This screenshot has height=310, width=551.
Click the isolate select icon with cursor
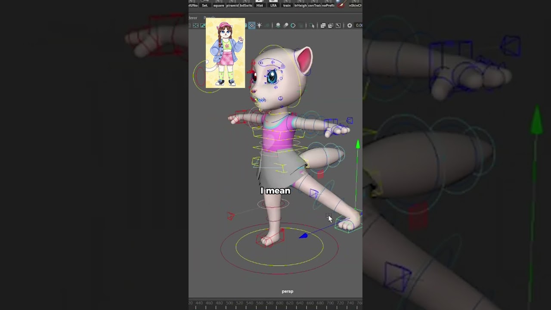(x=312, y=25)
